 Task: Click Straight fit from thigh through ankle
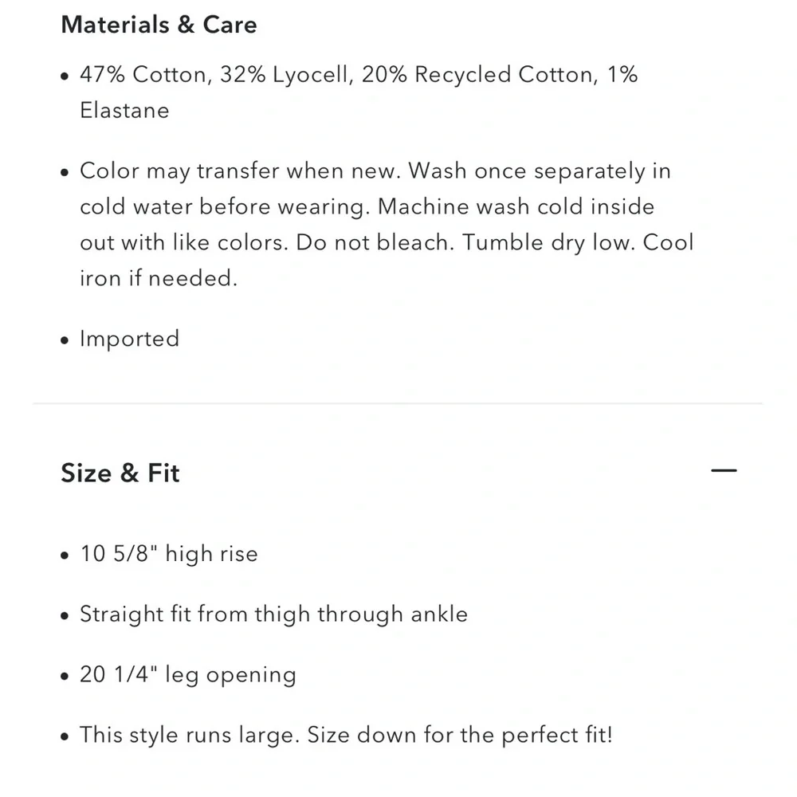(x=273, y=614)
